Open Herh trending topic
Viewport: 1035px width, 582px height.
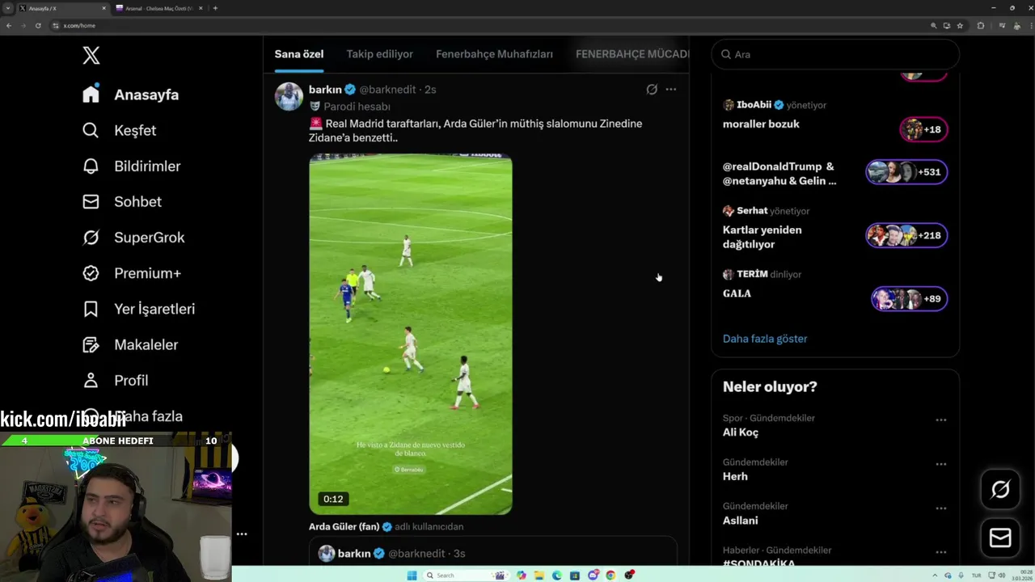pyautogui.click(x=735, y=476)
